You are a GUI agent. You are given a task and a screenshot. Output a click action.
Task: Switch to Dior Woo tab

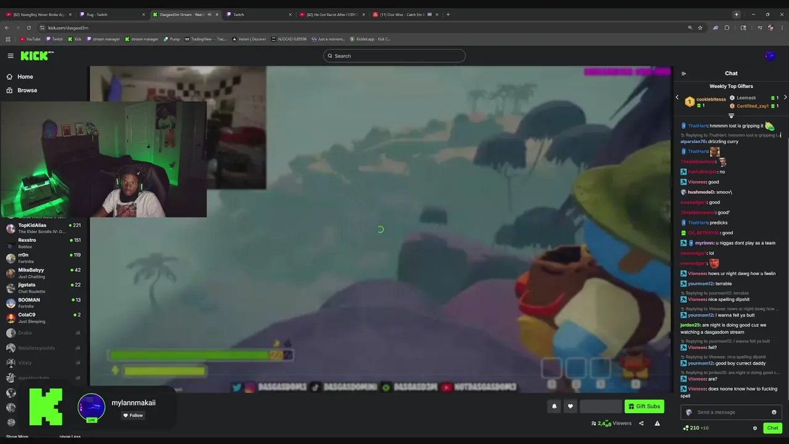[x=405, y=14]
